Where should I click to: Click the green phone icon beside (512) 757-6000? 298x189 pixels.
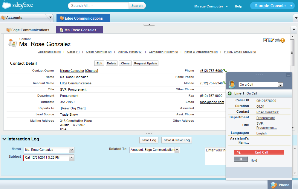225,71
